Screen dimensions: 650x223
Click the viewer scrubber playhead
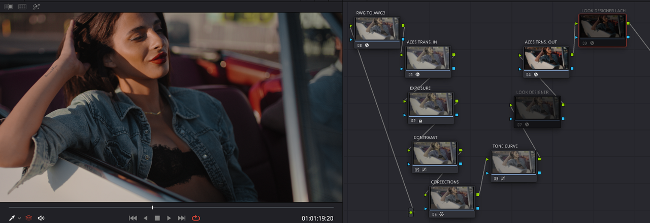pos(152,207)
